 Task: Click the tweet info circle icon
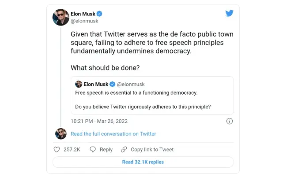point(230,121)
